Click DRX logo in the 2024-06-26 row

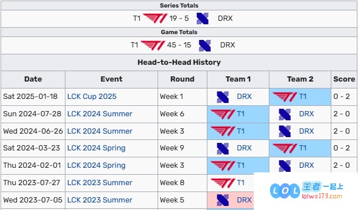coord(284,131)
